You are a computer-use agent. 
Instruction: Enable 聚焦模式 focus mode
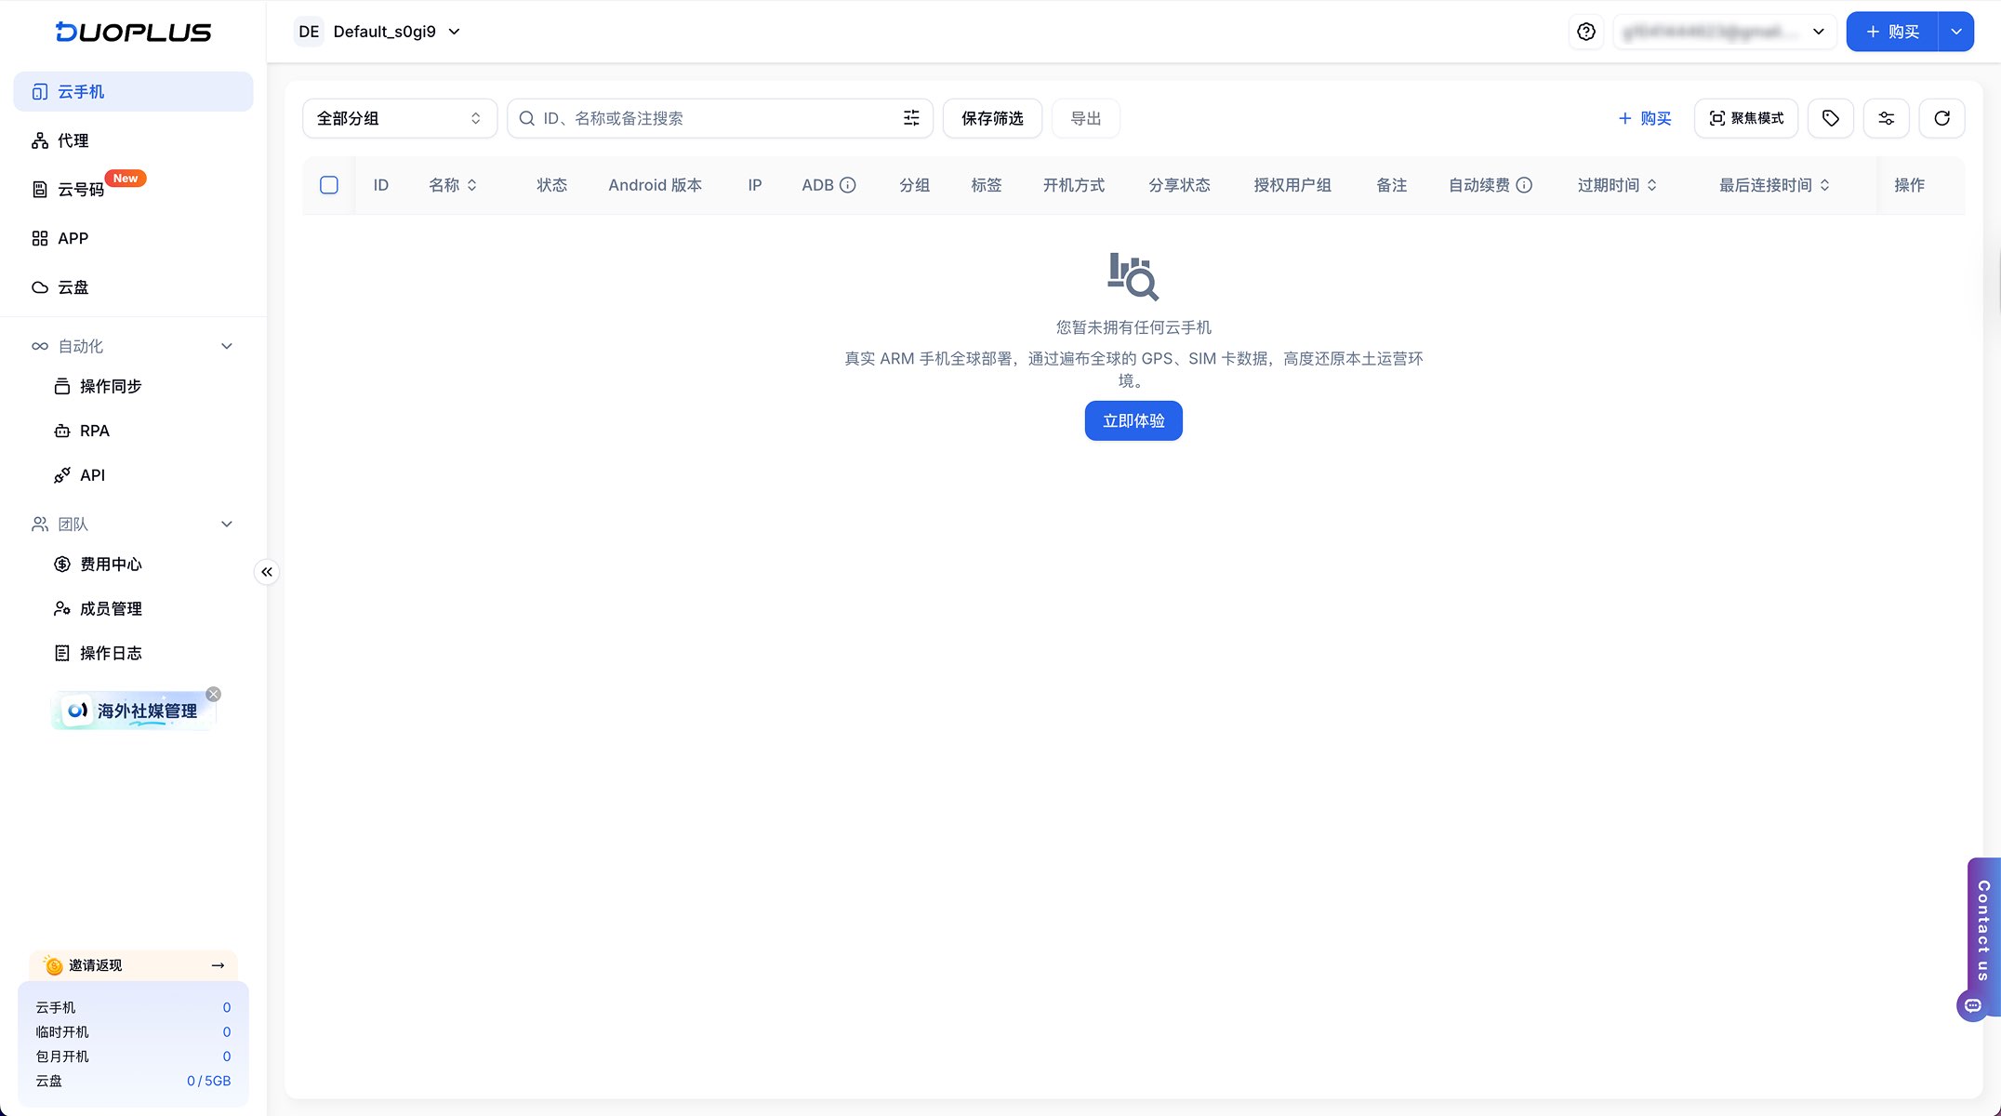1746,118
